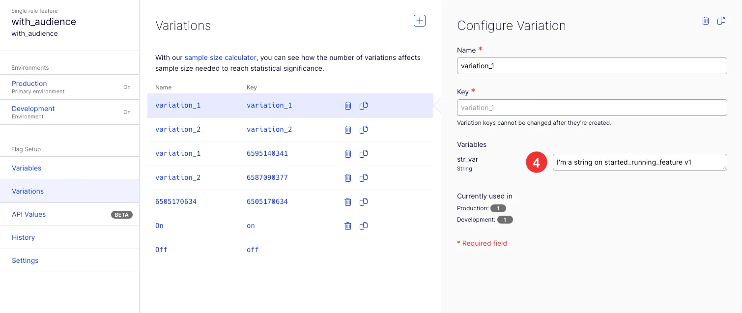This screenshot has height=313, width=742.
Task: Click the Production usage count badge
Action: pyautogui.click(x=498, y=208)
